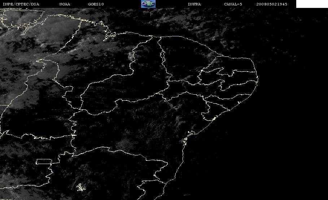Select the GOES10 satellite label

click(96, 4)
